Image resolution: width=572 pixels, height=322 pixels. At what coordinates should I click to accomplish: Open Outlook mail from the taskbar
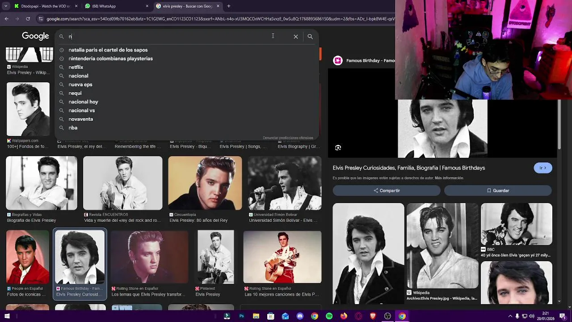tap(285, 316)
